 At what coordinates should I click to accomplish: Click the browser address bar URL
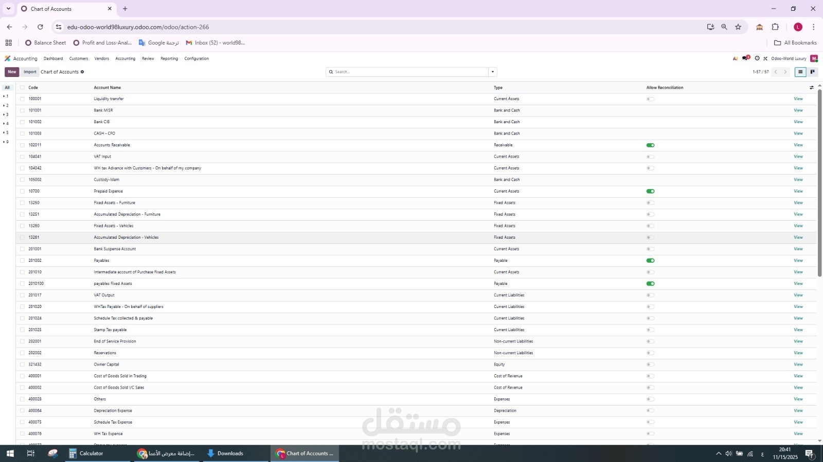(x=138, y=27)
